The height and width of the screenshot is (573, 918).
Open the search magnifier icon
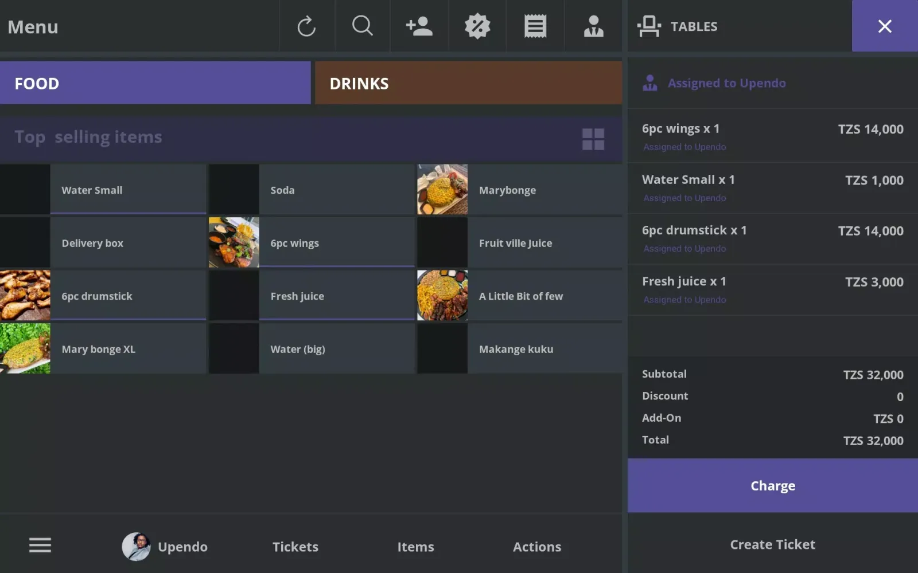click(x=362, y=26)
